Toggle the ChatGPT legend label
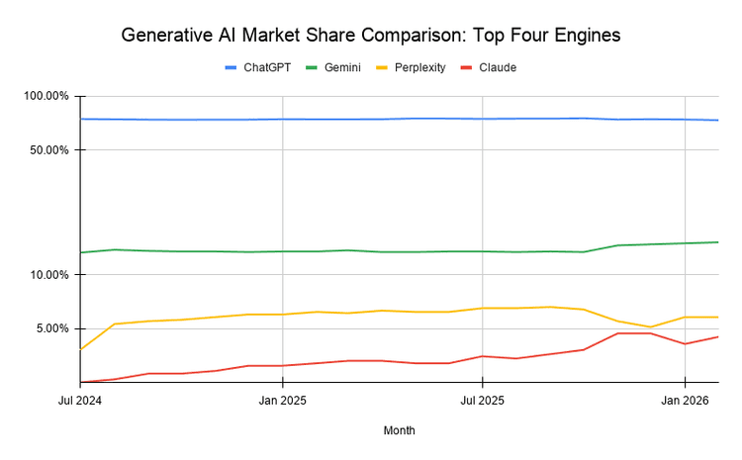 coord(265,67)
